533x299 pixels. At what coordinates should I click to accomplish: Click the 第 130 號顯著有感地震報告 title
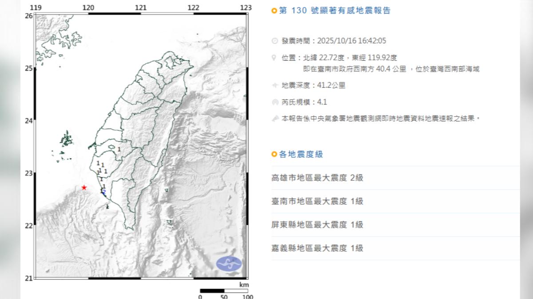(x=334, y=11)
